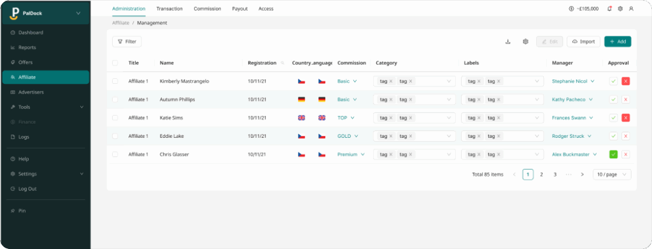The image size is (652, 249).
Task: Open the Payout tab
Action: click(240, 9)
